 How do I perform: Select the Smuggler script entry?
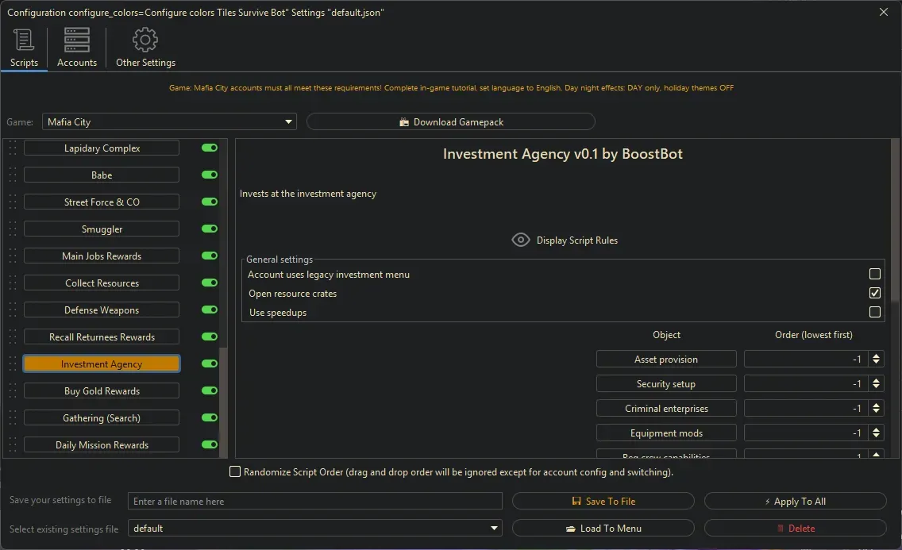(x=101, y=229)
